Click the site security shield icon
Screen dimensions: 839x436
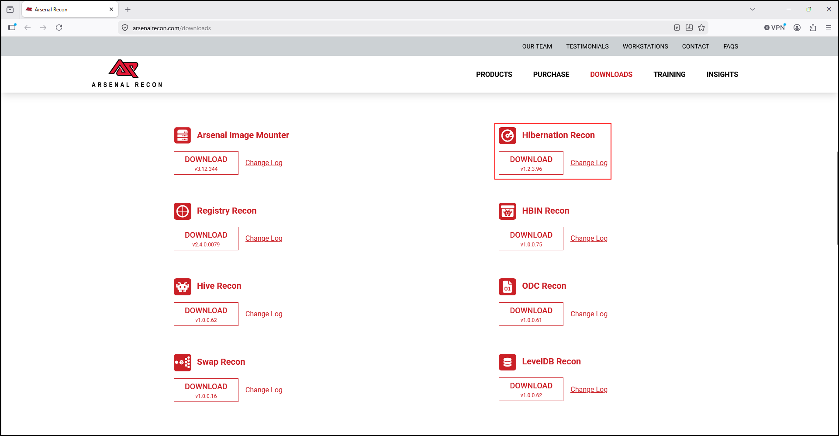[x=125, y=28]
